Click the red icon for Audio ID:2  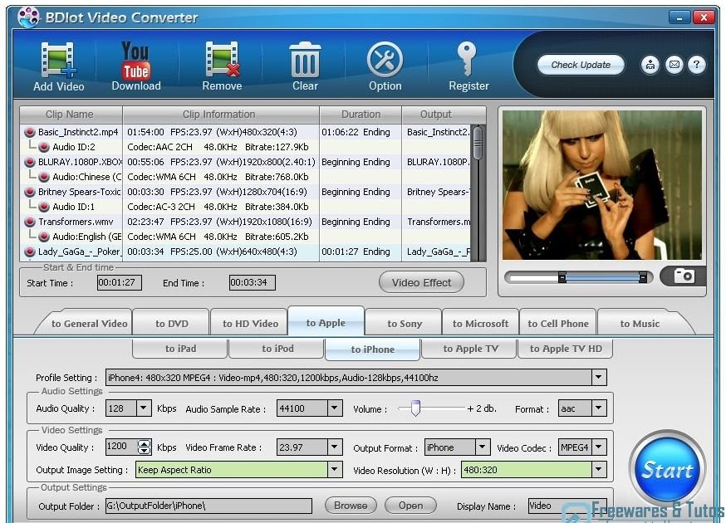tap(44, 147)
